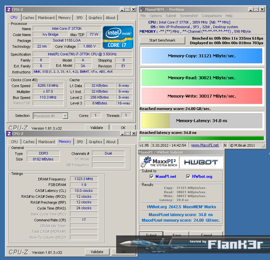
Task: Click the Command Rate 1T value
Action: [x=84, y=220]
